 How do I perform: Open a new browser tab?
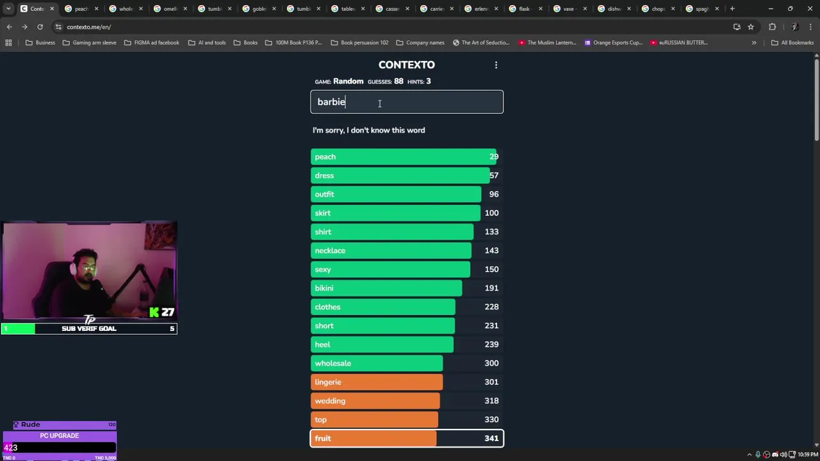[x=732, y=9]
